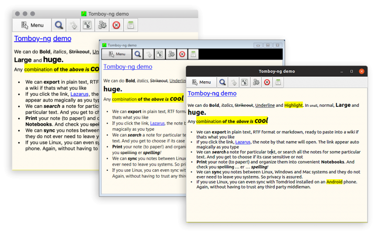Click the 'Tomboy-ng demo' title link in the Windows-style window

pos(128,67)
